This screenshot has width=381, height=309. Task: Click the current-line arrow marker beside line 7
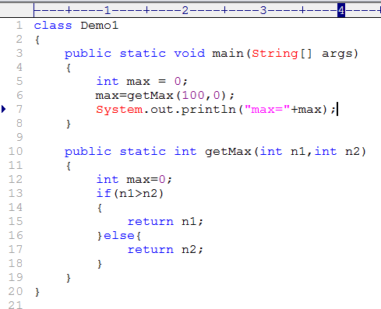click(3, 109)
